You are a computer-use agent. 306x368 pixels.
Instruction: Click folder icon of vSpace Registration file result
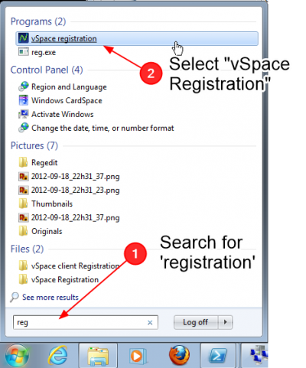23,279
